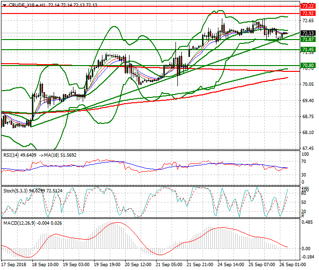Click the 21 Sep 21:00 time axis label
The width and height of the screenshot is (319, 270).
point(200,265)
